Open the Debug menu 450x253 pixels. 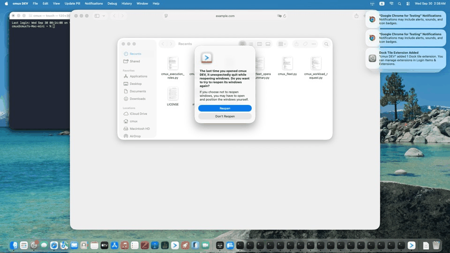pyautogui.click(x=112, y=3)
